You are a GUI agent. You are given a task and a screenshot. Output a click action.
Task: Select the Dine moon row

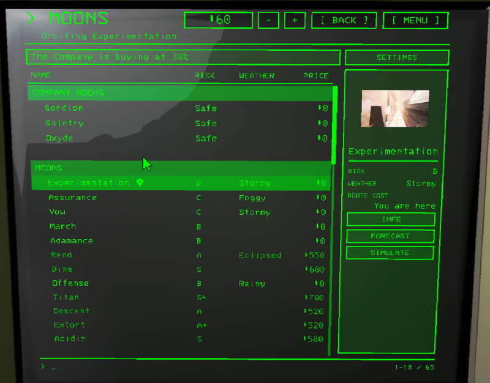(181, 269)
